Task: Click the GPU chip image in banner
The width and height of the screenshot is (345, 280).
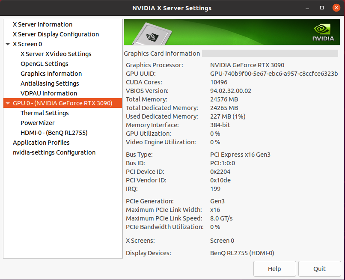Action: tap(152, 34)
